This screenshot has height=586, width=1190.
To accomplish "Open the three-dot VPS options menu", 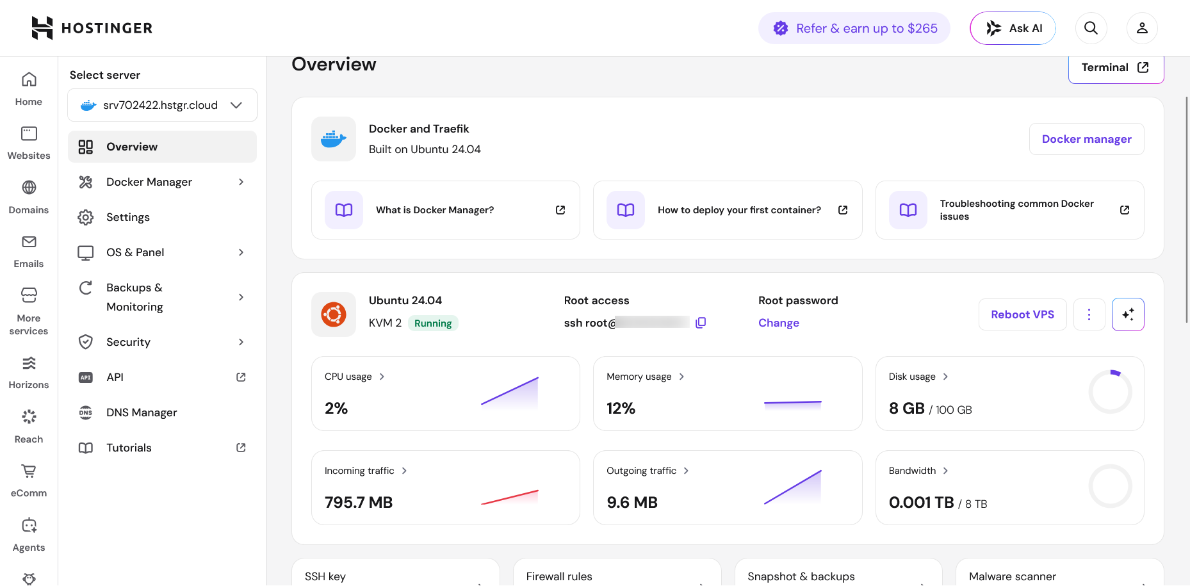I will click(1089, 314).
